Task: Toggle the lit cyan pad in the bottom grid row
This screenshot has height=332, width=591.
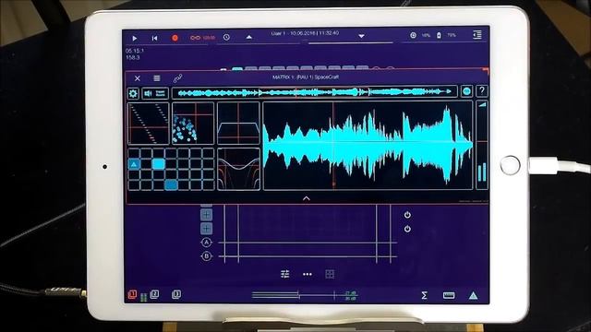Action: pyautogui.click(x=171, y=184)
